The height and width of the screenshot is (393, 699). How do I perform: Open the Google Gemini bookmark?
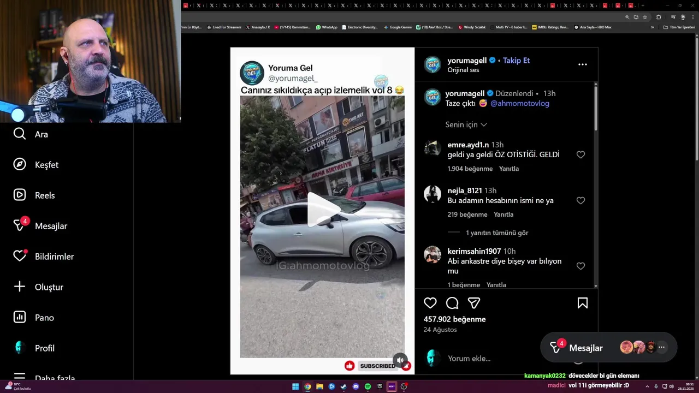(x=398, y=27)
